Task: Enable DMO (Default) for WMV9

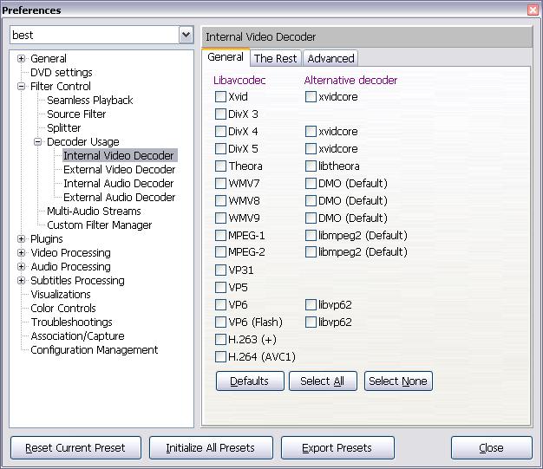Action: (x=311, y=218)
